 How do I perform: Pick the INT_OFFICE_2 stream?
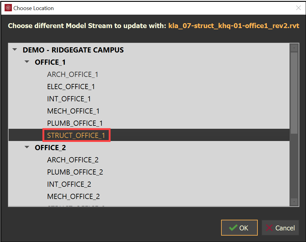[x=69, y=184]
